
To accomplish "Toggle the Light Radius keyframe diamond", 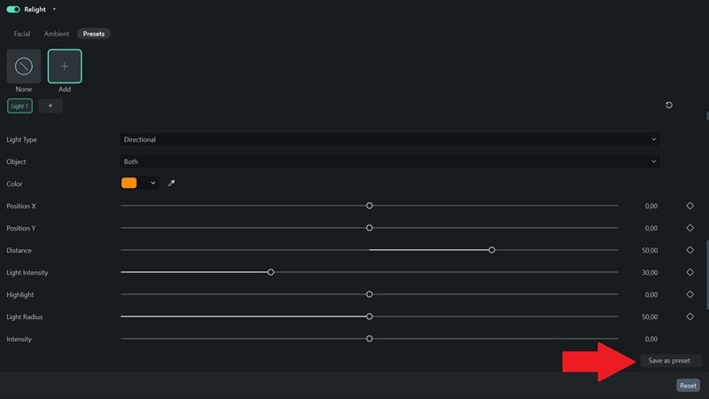I will click(690, 317).
